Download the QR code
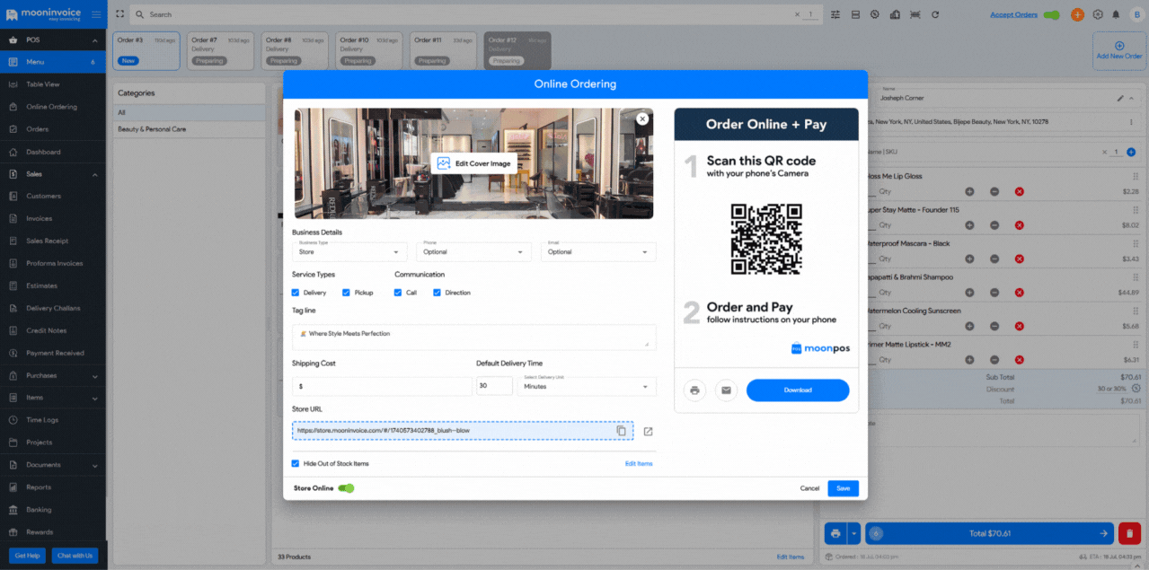This screenshot has height=570, width=1149. pos(798,390)
